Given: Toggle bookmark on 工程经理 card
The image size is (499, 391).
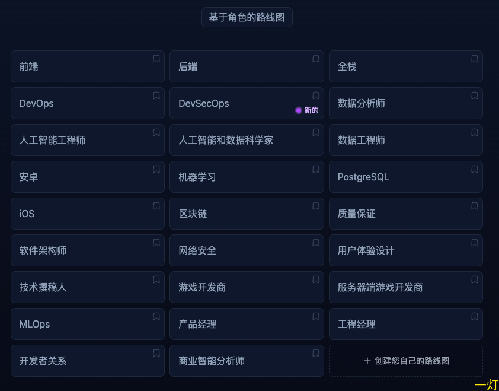Looking at the screenshot, I should 475,316.
